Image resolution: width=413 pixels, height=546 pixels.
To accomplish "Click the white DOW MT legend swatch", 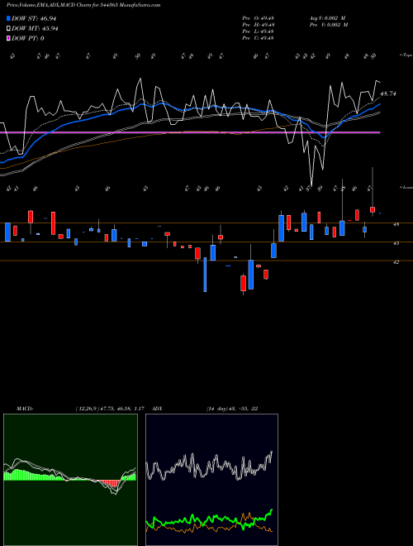I will 8,29.
